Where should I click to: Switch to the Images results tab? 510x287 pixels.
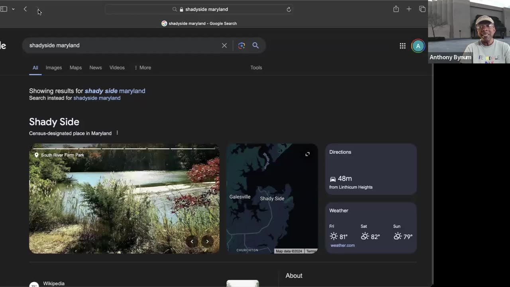pyautogui.click(x=54, y=68)
